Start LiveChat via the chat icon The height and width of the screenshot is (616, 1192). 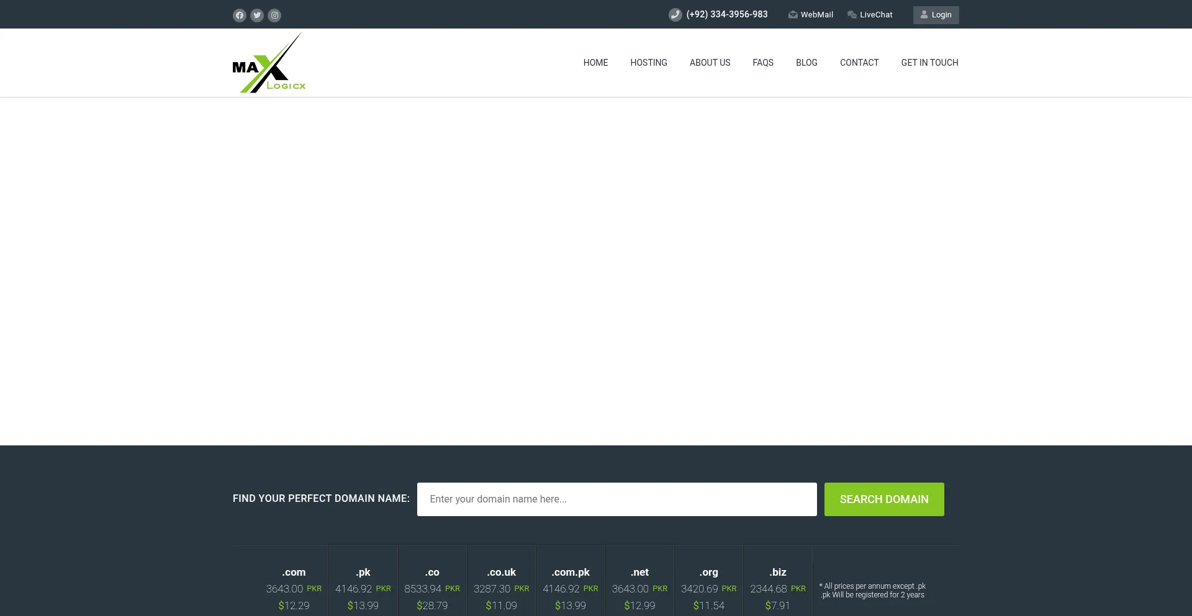[x=852, y=14]
